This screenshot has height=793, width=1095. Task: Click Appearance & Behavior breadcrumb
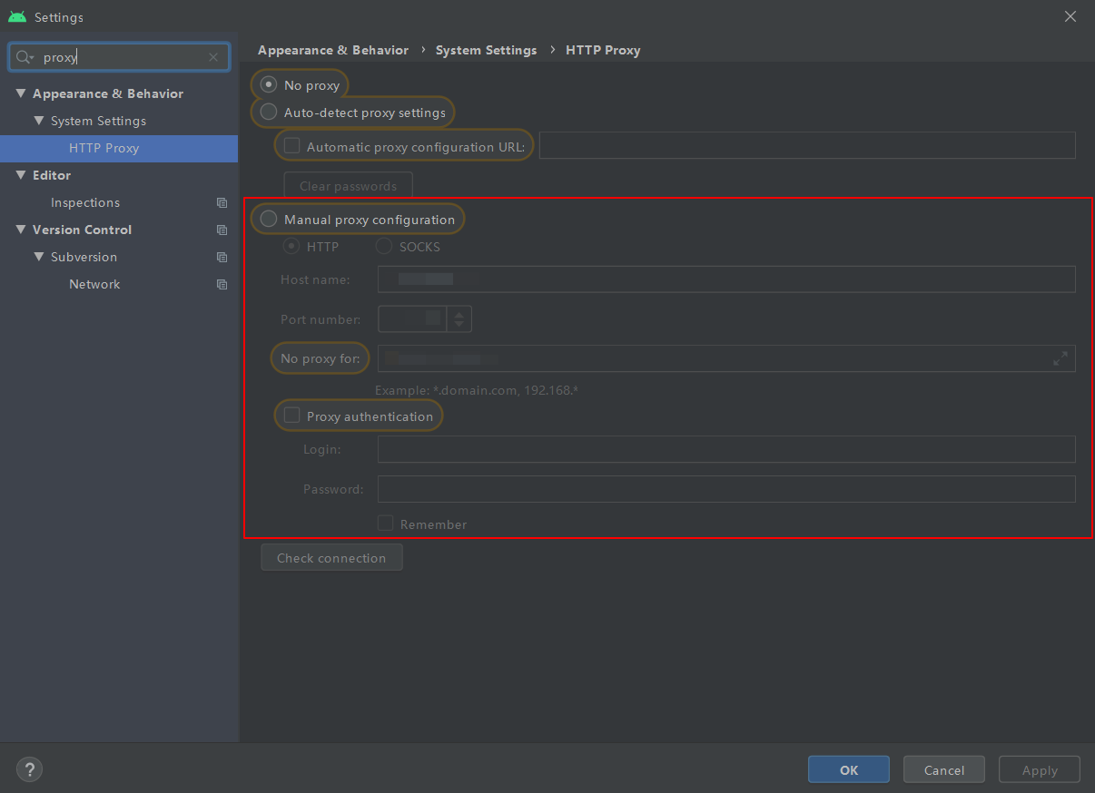click(x=333, y=50)
